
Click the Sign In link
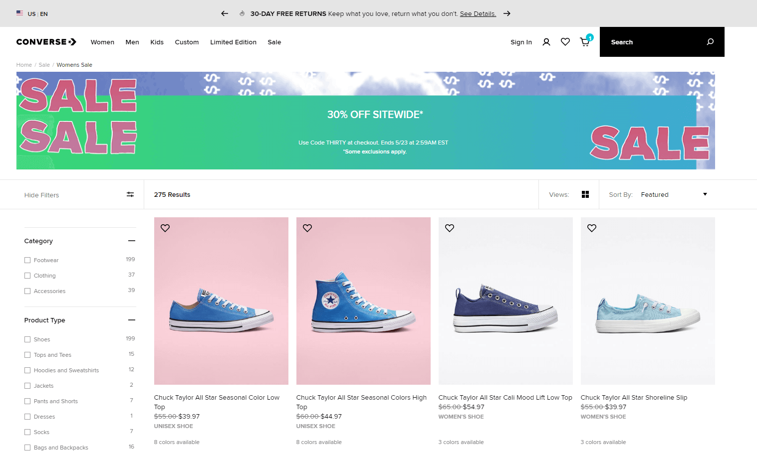(521, 42)
